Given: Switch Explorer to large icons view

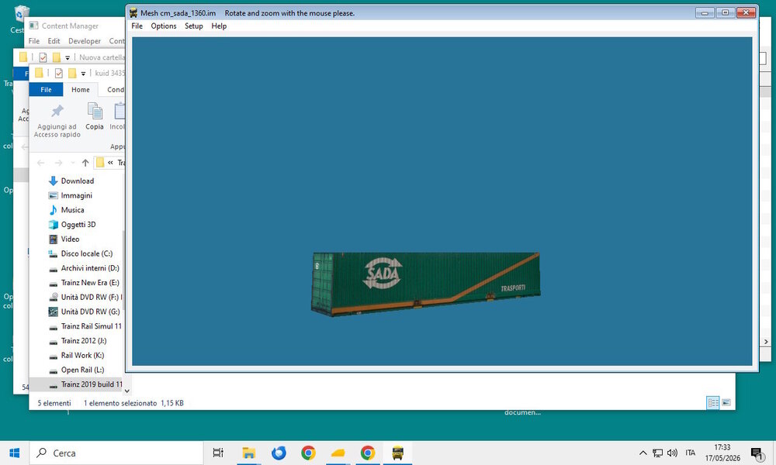Looking at the screenshot, I should coord(726,403).
